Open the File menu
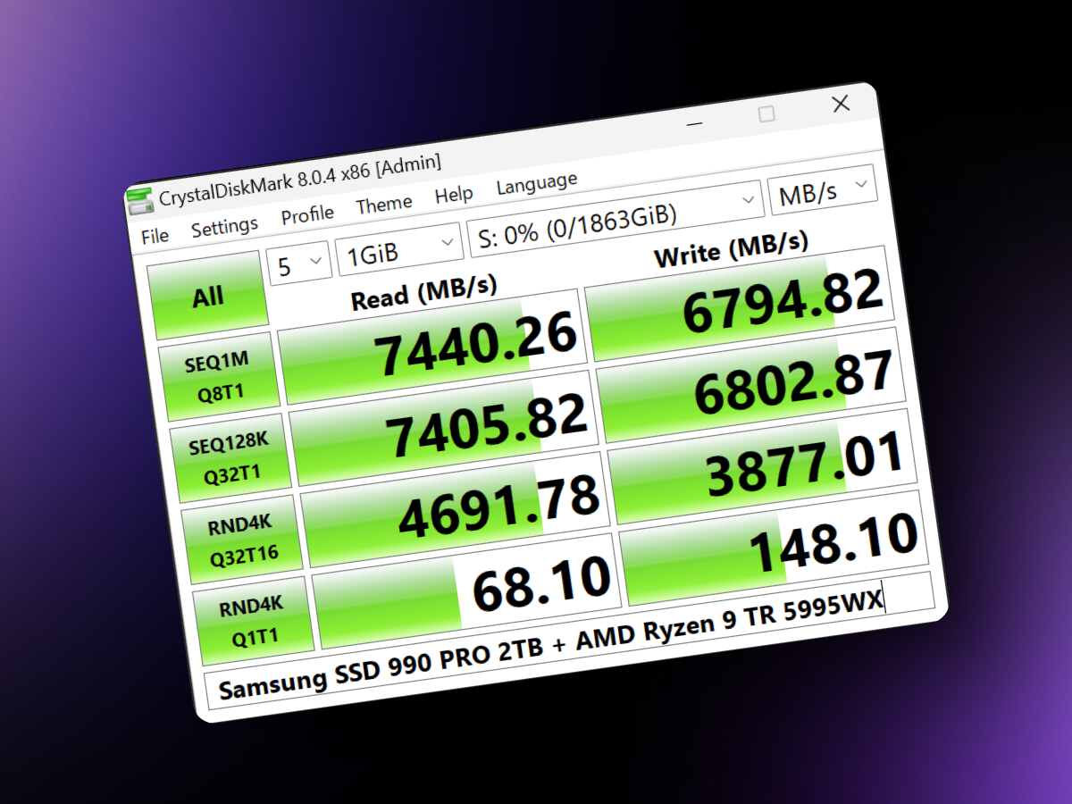This screenshot has height=804, width=1072. pos(155,236)
